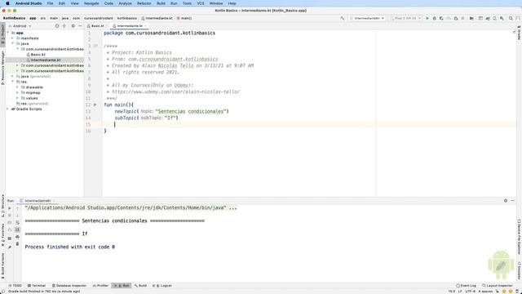Click the run gutter arrow beside fun main
Image resolution: width=522 pixels, height=294 pixels.
95,105
